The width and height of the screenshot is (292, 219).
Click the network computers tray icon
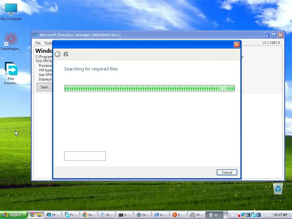point(263,215)
